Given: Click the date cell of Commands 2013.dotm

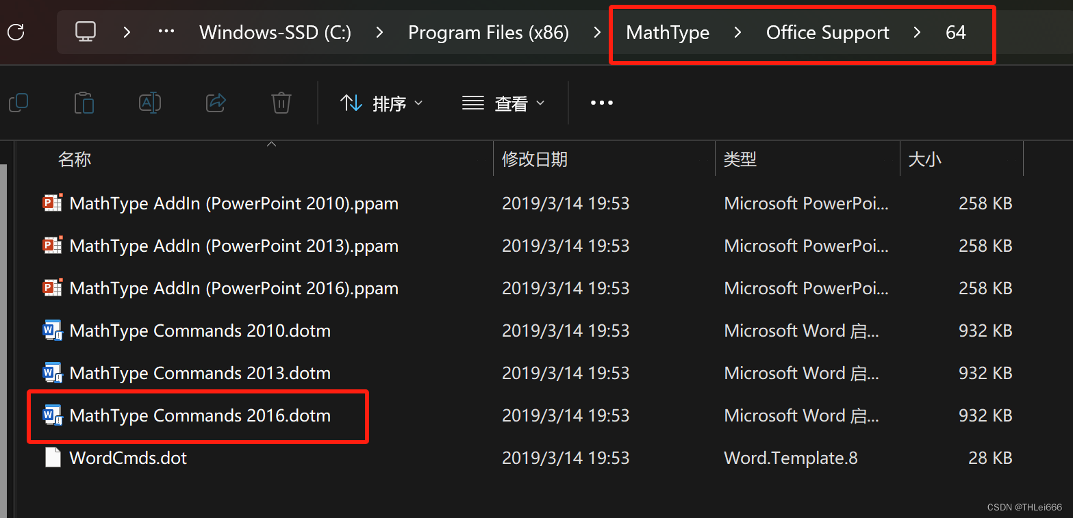Looking at the screenshot, I should (566, 373).
